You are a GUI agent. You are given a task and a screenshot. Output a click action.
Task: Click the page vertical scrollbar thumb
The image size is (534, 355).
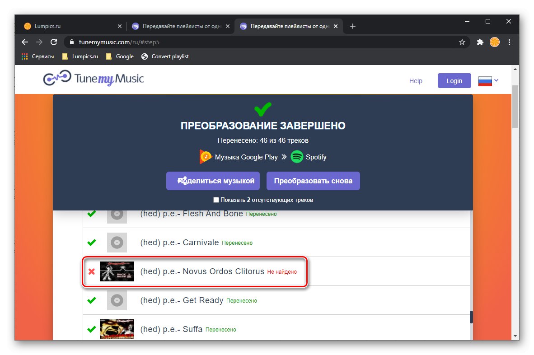(515, 107)
